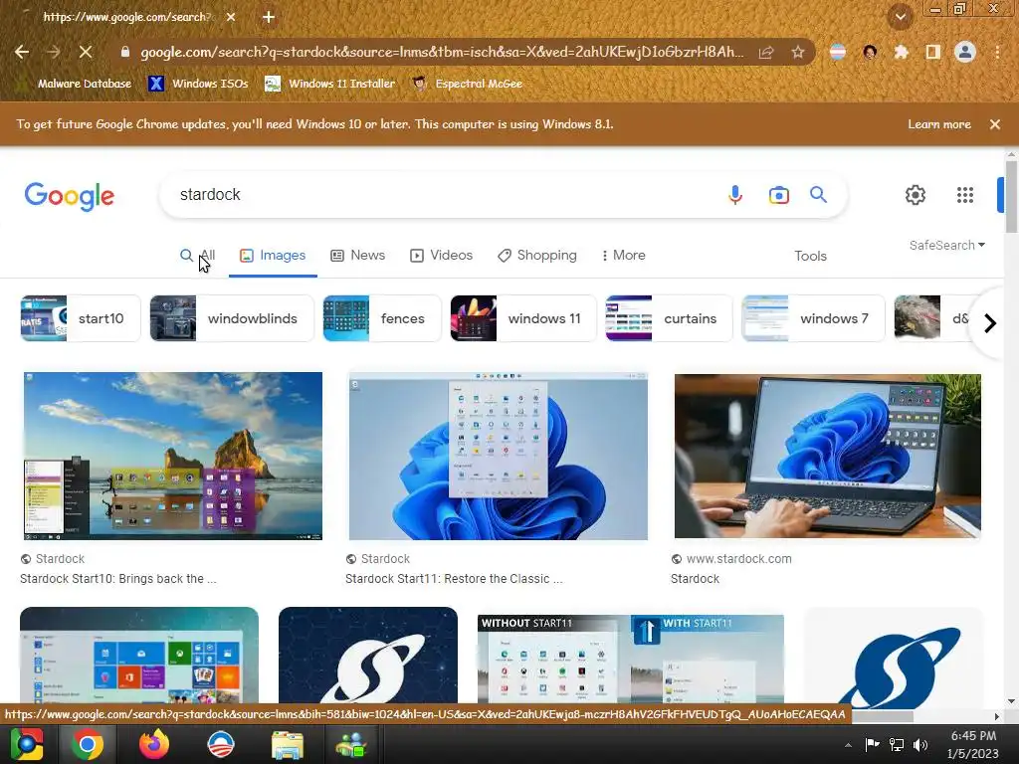
Task: Go back with browser back arrow
Action: click(22, 52)
